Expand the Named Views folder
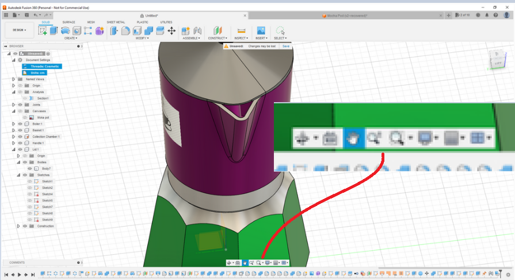515x280 pixels. pos(13,79)
